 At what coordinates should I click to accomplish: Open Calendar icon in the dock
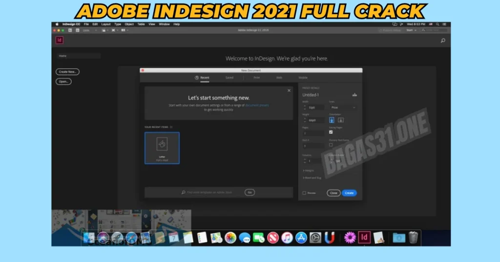(174, 238)
